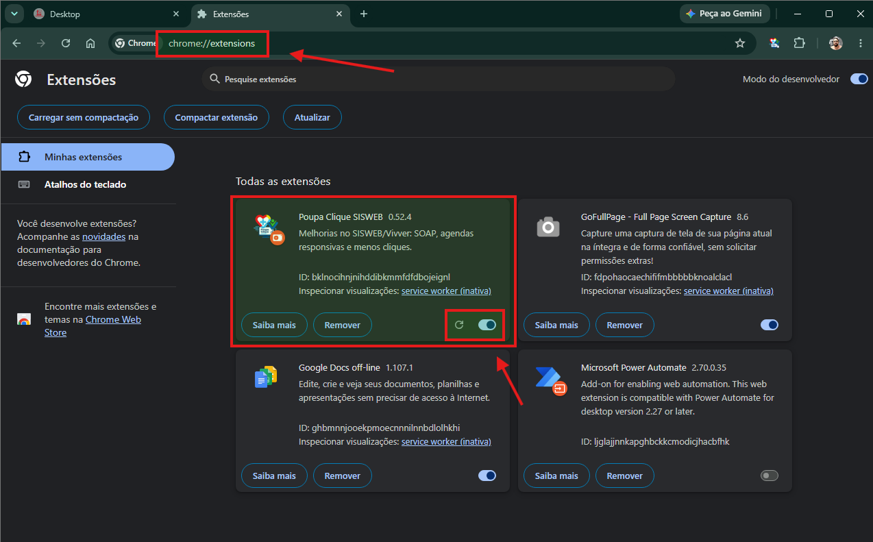Click Carregar sem compactação button
This screenshot has width=873, height=542.
(84, 117)
